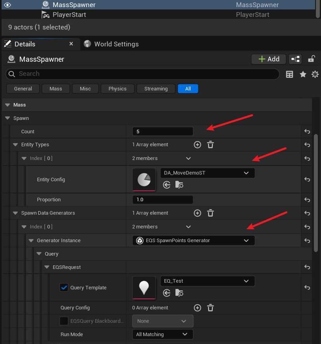Browse to DA_MoveDemoST in Content Browser

(x=179, y=185)
